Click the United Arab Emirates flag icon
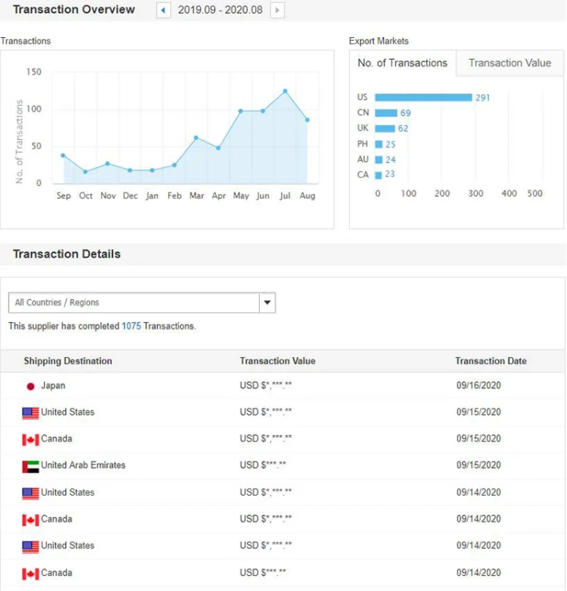 [30, 466]
